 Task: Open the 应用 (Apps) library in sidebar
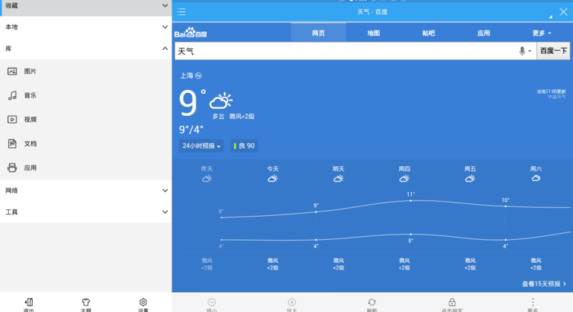[x=86, y=168]
